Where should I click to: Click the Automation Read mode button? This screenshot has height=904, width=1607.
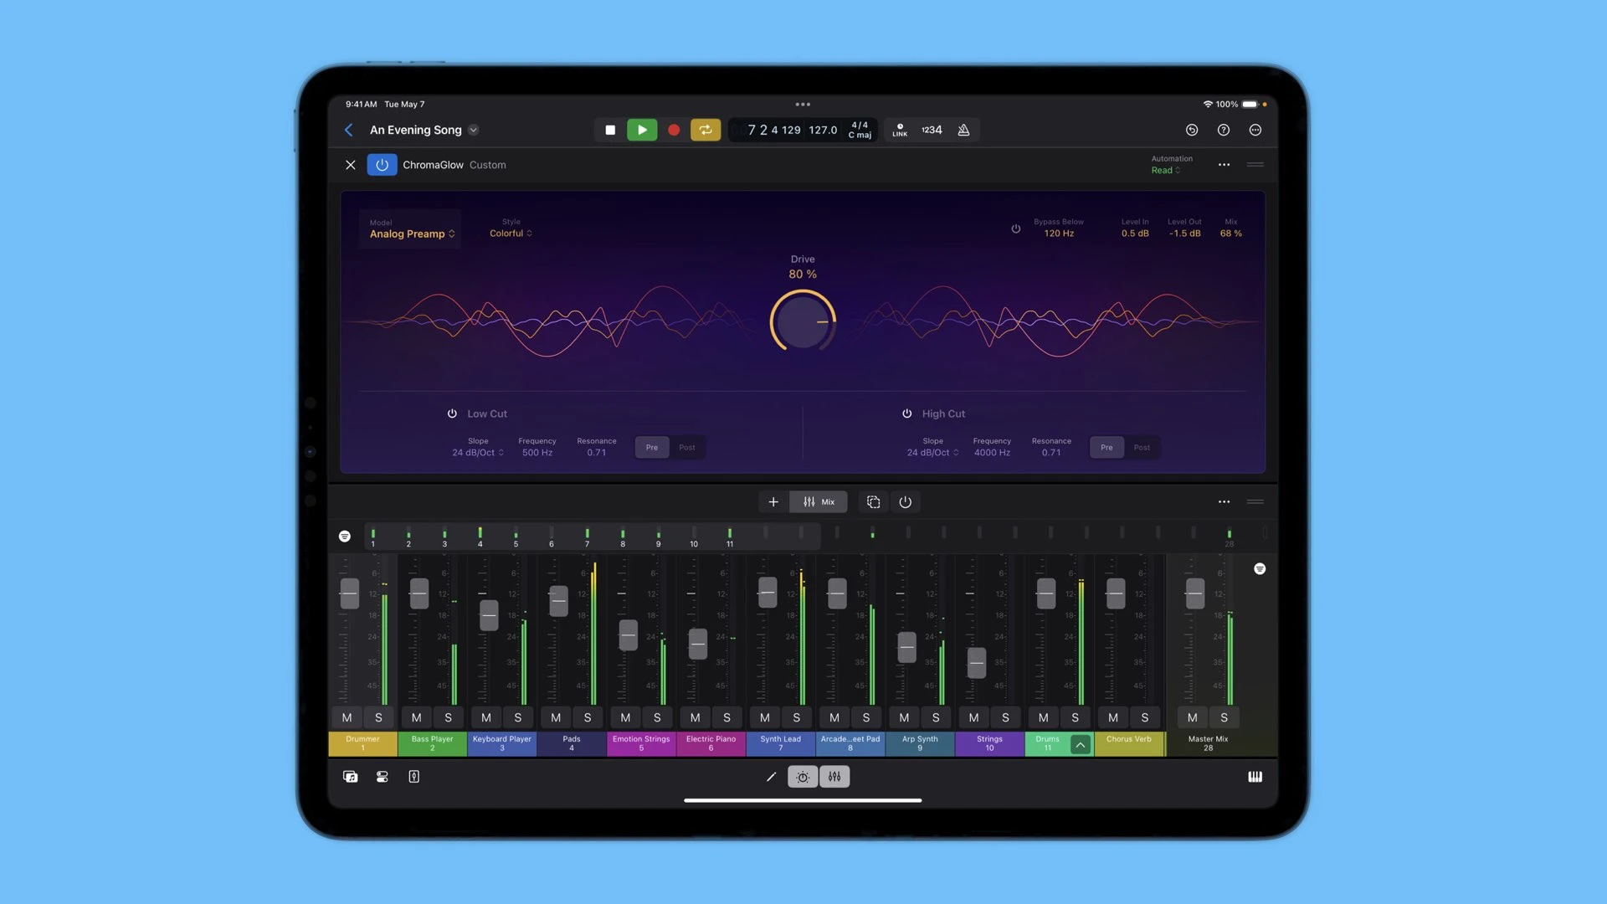click(1165, 169)
